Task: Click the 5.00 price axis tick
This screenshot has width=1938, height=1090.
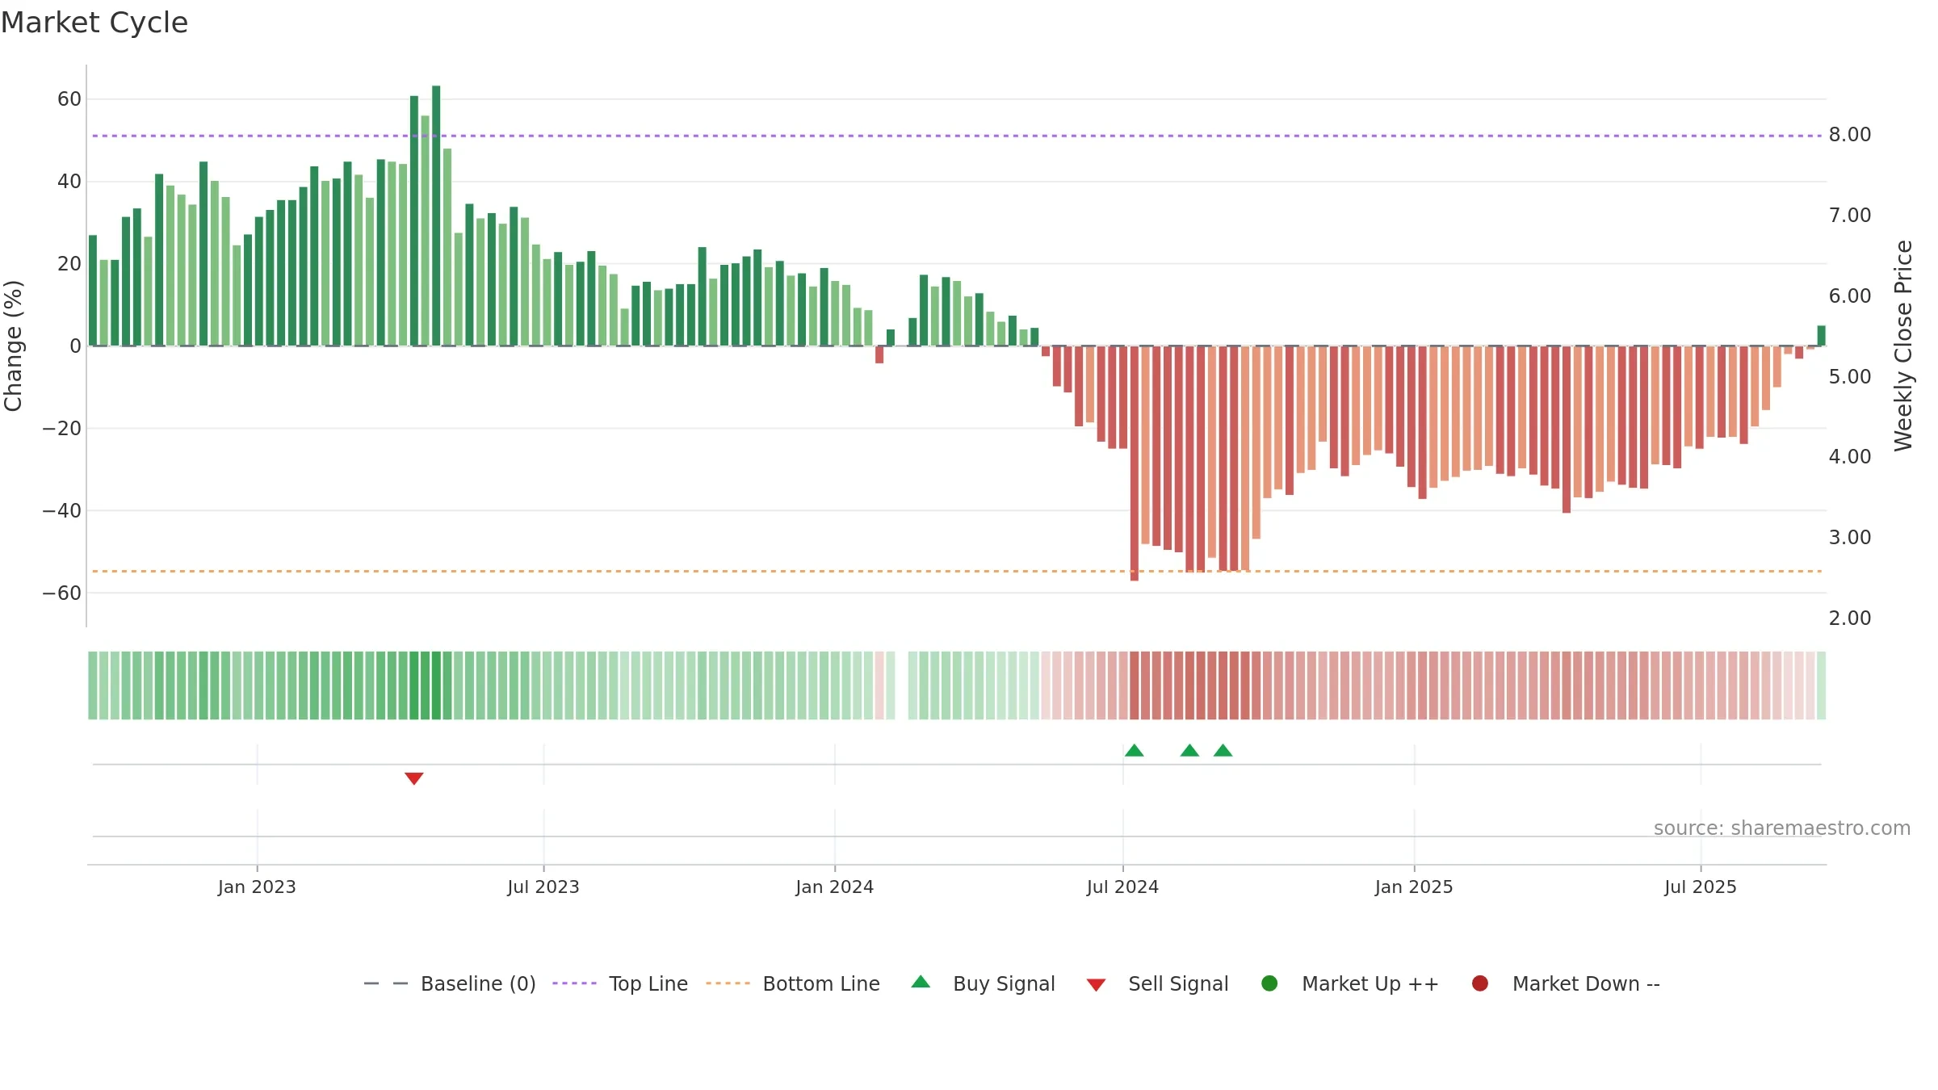Action: click(1850, 377)
